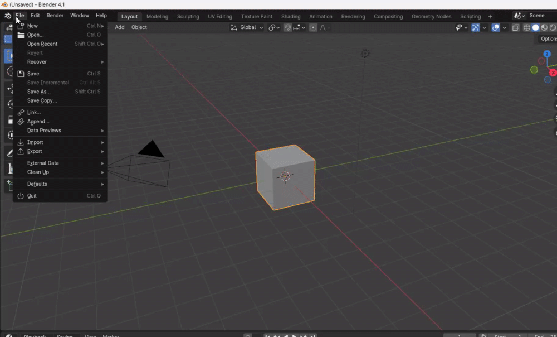Screen dimensions: 557x337
Task: Open the snapping options dropdown
Action: pos(299,27)
